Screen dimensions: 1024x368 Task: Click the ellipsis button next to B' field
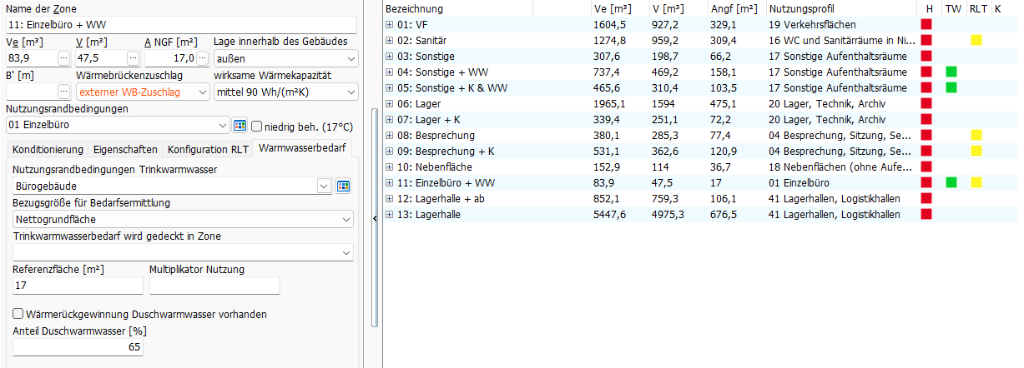pyautogui.click(x=64, y=92)
